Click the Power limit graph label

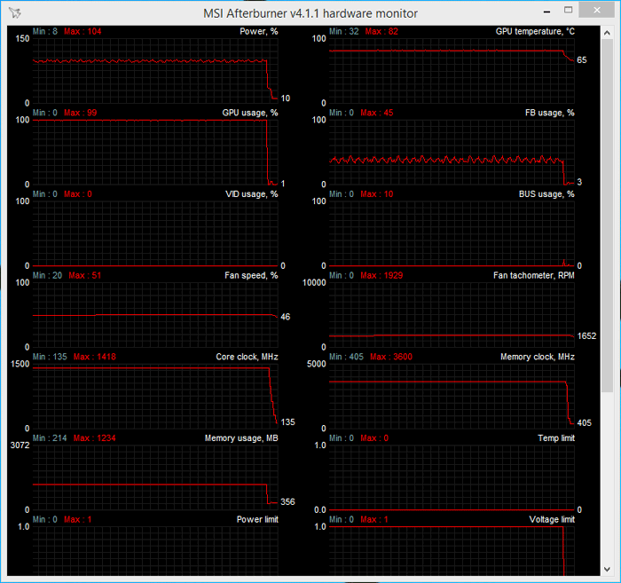click(257, 519)
